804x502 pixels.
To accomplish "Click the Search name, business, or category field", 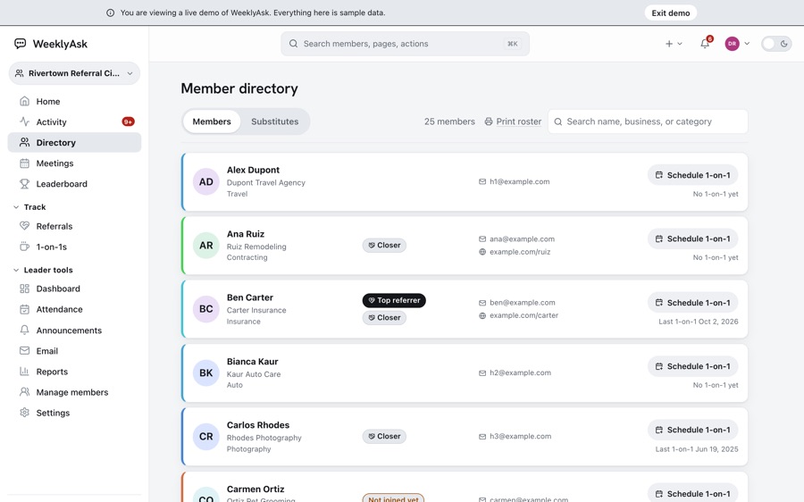I will tap(648, 121).
